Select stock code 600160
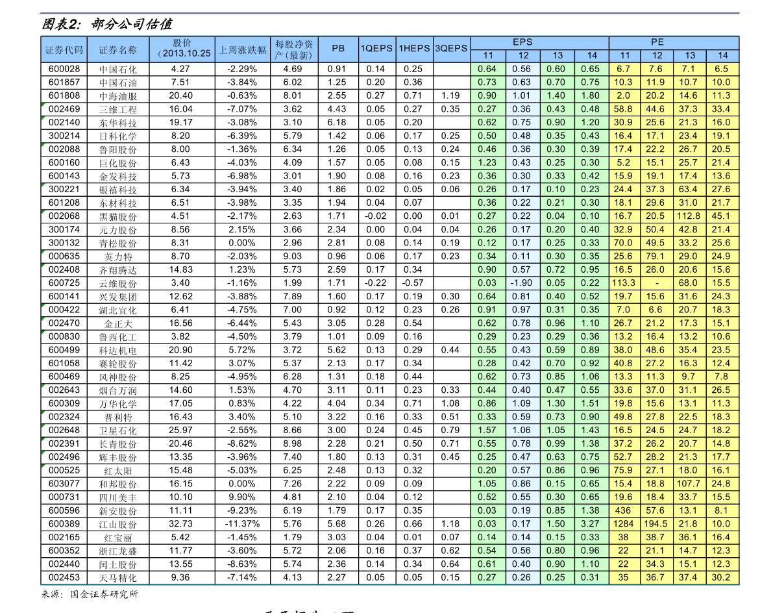773x613 pixels. [64, 163]
